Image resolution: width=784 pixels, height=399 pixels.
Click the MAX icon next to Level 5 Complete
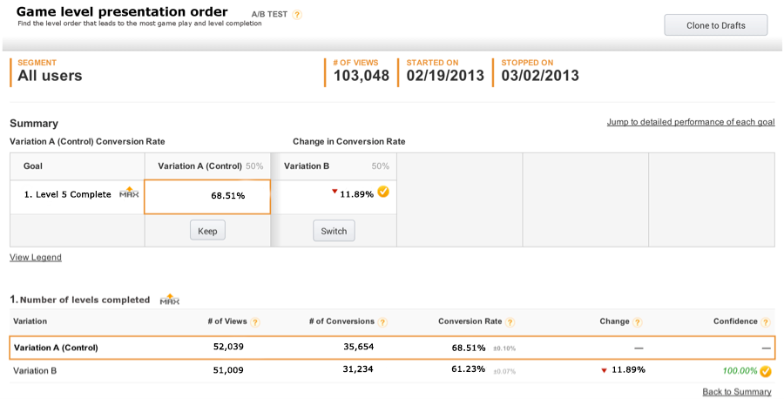point(129,193)
